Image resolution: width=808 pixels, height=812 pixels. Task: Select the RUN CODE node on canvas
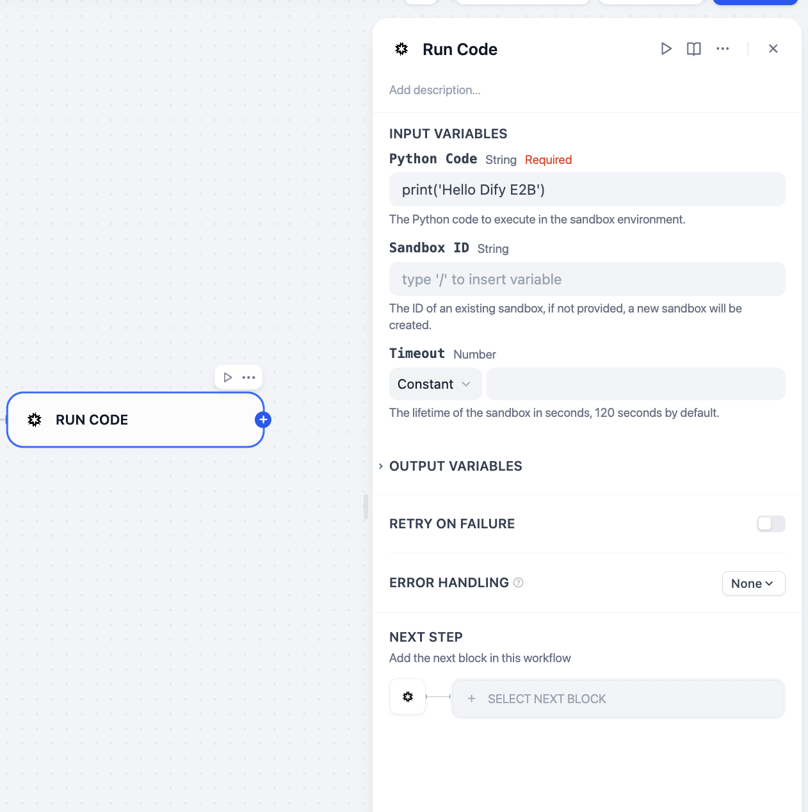point(134,420)
